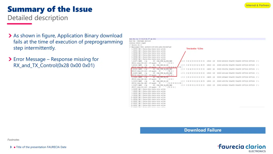Click slide number 3 in the footer
The image size is (273, 154).
point(11,147)
